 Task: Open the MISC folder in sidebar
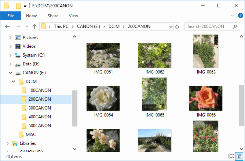pos(30,134)
